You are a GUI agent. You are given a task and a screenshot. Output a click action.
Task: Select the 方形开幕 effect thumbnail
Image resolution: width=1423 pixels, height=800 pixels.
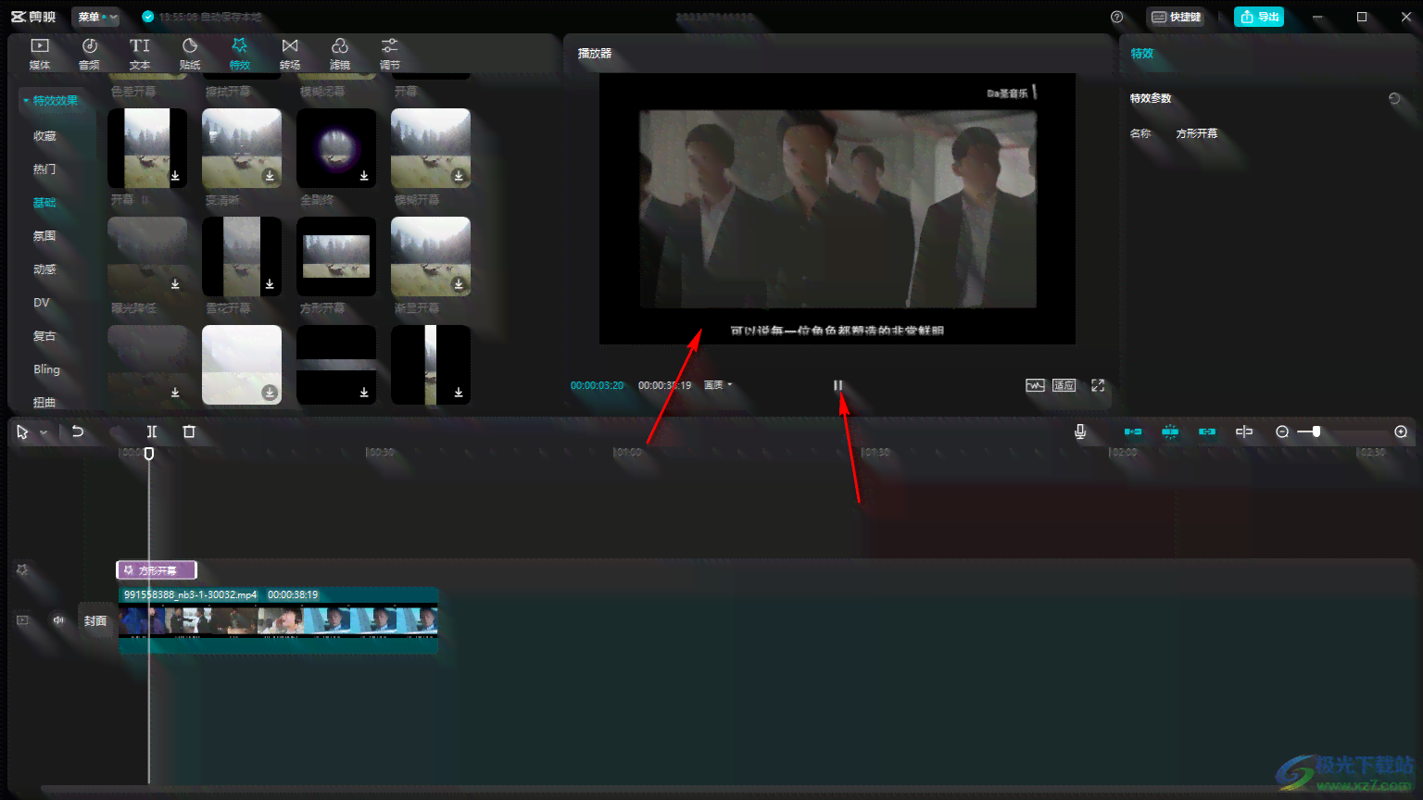[x=336, y=256]
